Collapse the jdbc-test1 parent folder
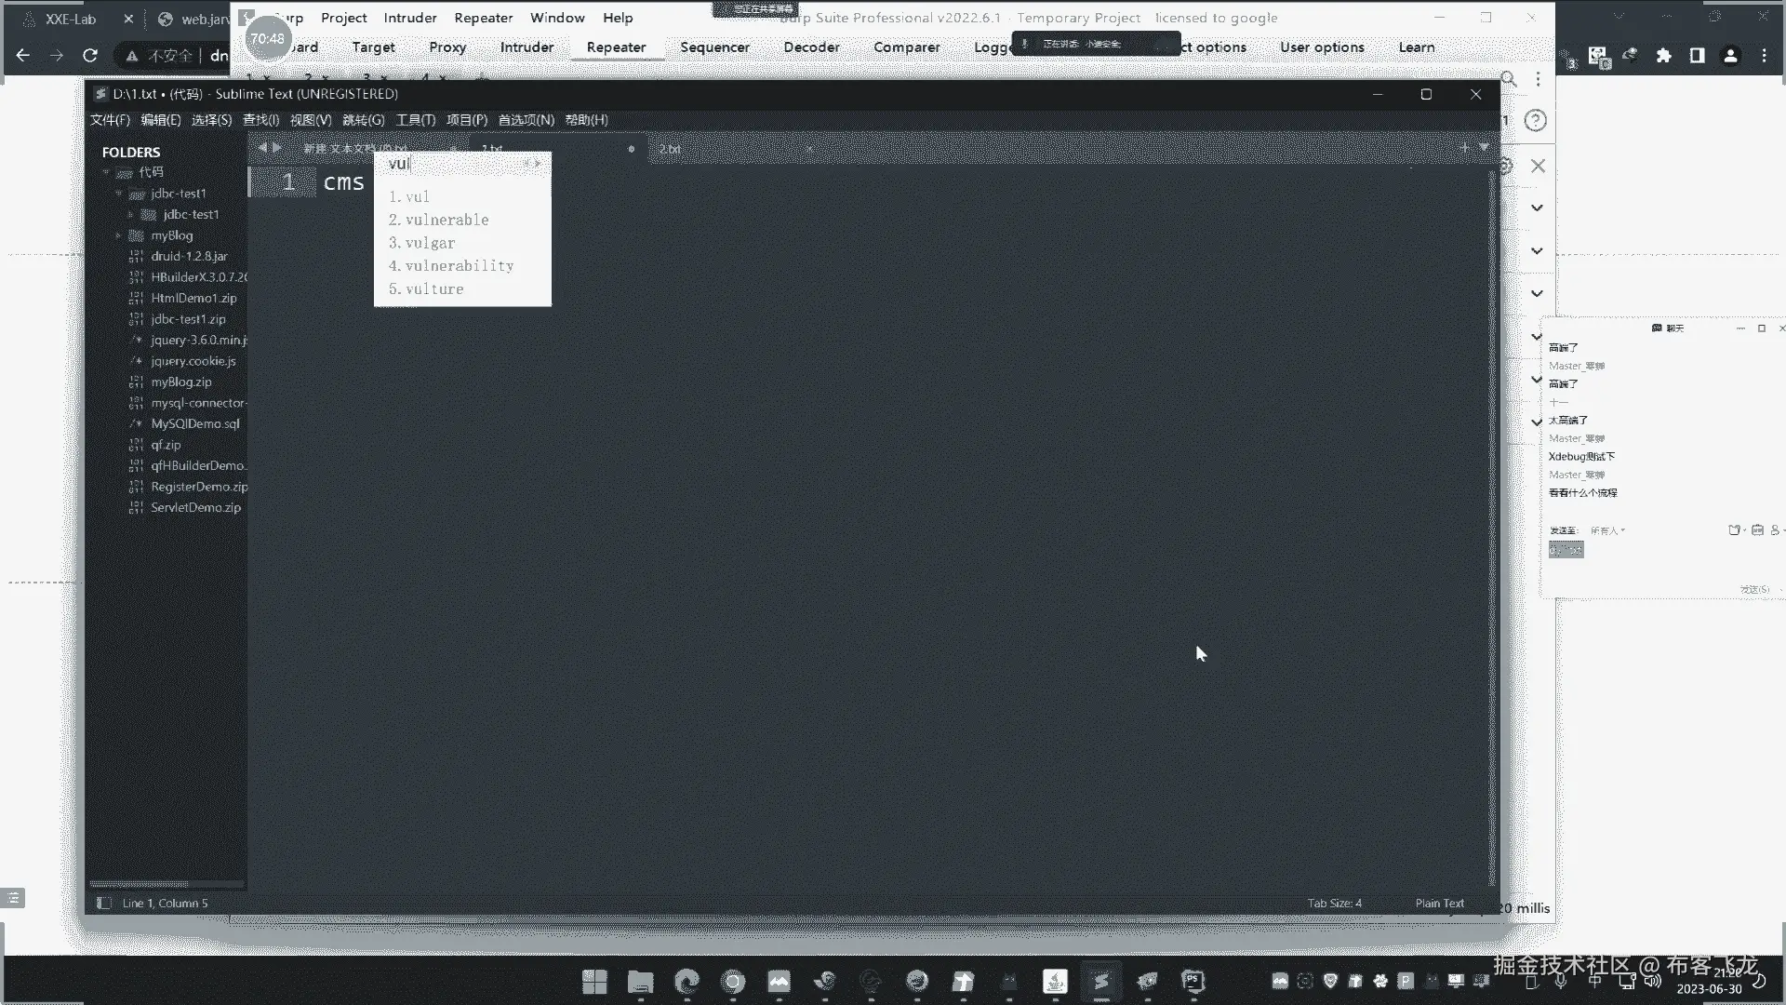This screenshot has height=1005, width=1786. click(x=119, y=194)
